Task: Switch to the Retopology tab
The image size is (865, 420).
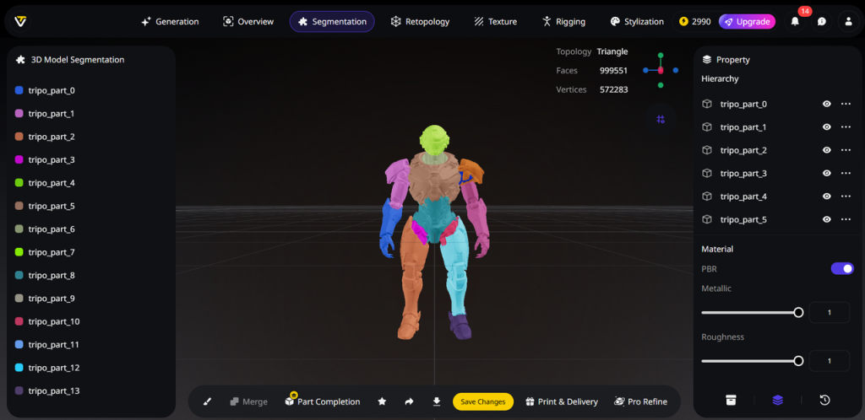Action: [420, 21]
